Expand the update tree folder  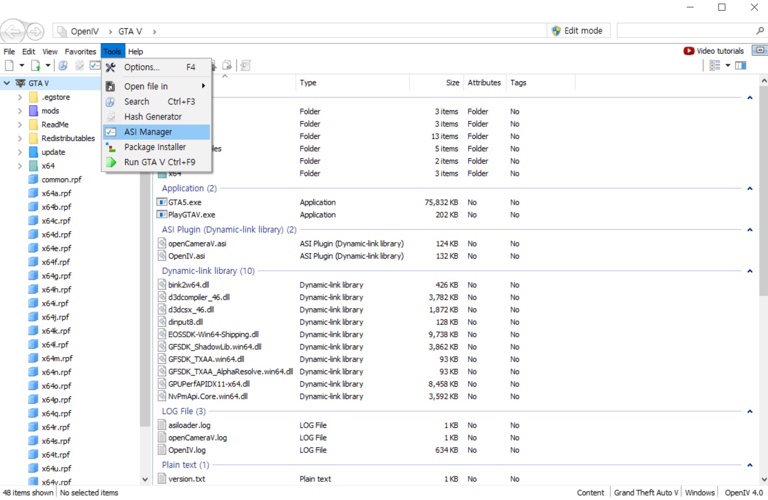20,152
